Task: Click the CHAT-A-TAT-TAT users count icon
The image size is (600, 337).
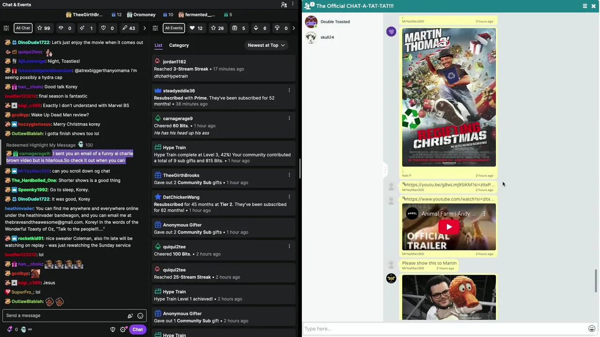Action: pos(308,6)
